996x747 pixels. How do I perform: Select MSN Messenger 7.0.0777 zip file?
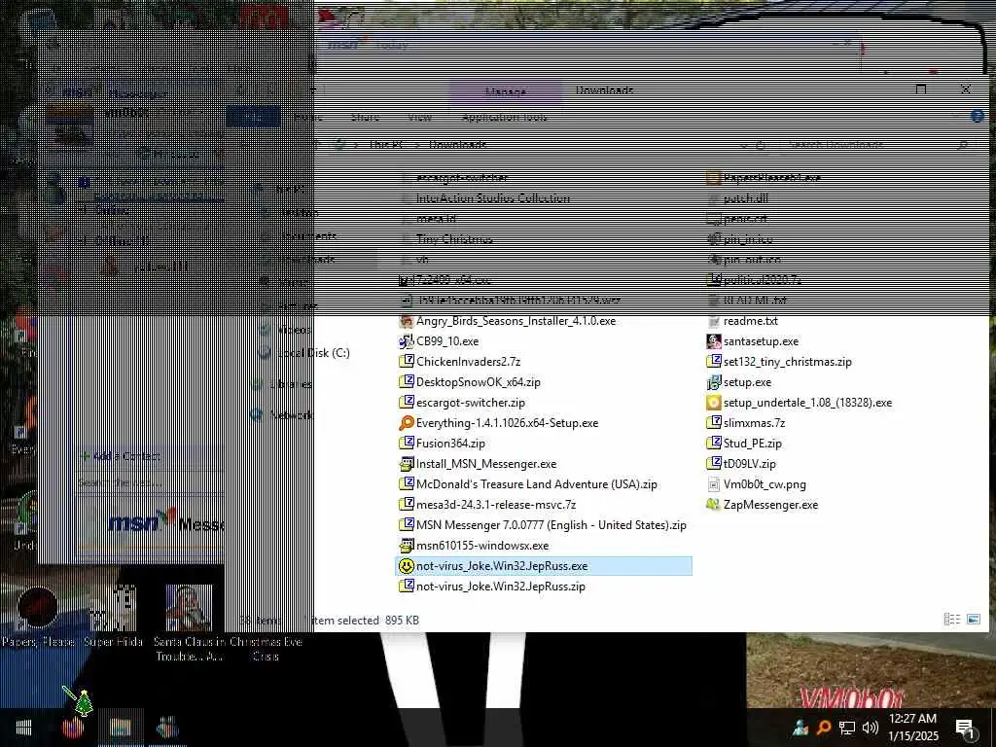point(543,524)
